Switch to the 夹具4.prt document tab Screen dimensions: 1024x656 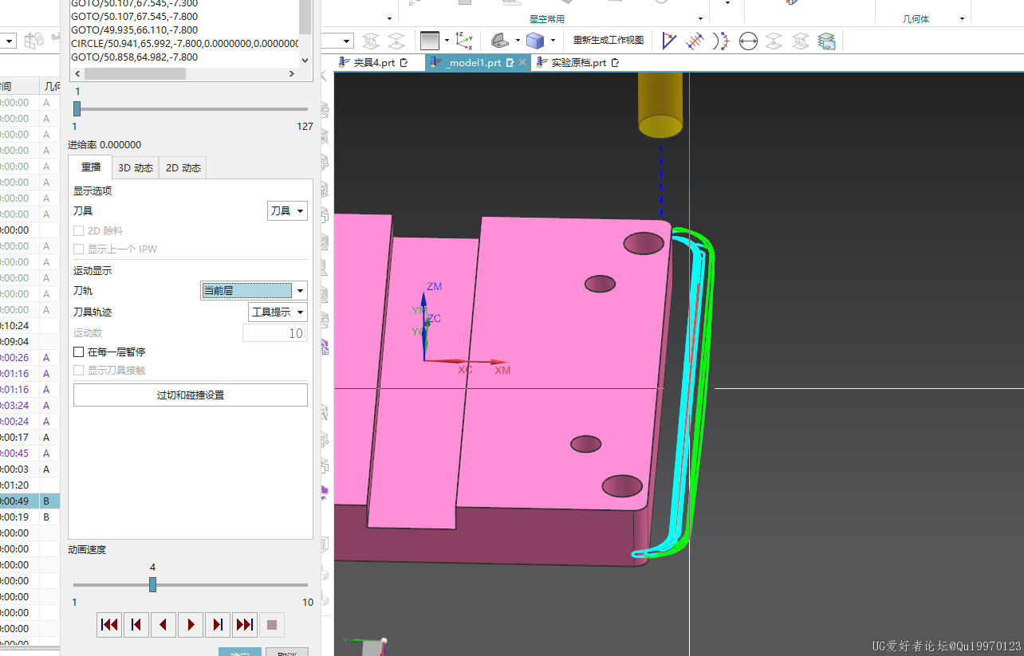coord(374,62)
